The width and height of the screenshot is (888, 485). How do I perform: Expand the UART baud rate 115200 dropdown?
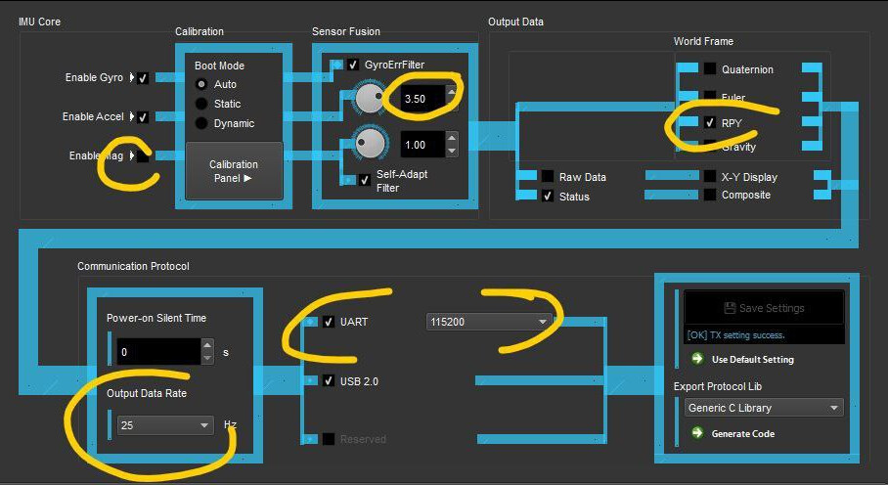[543, 322]
